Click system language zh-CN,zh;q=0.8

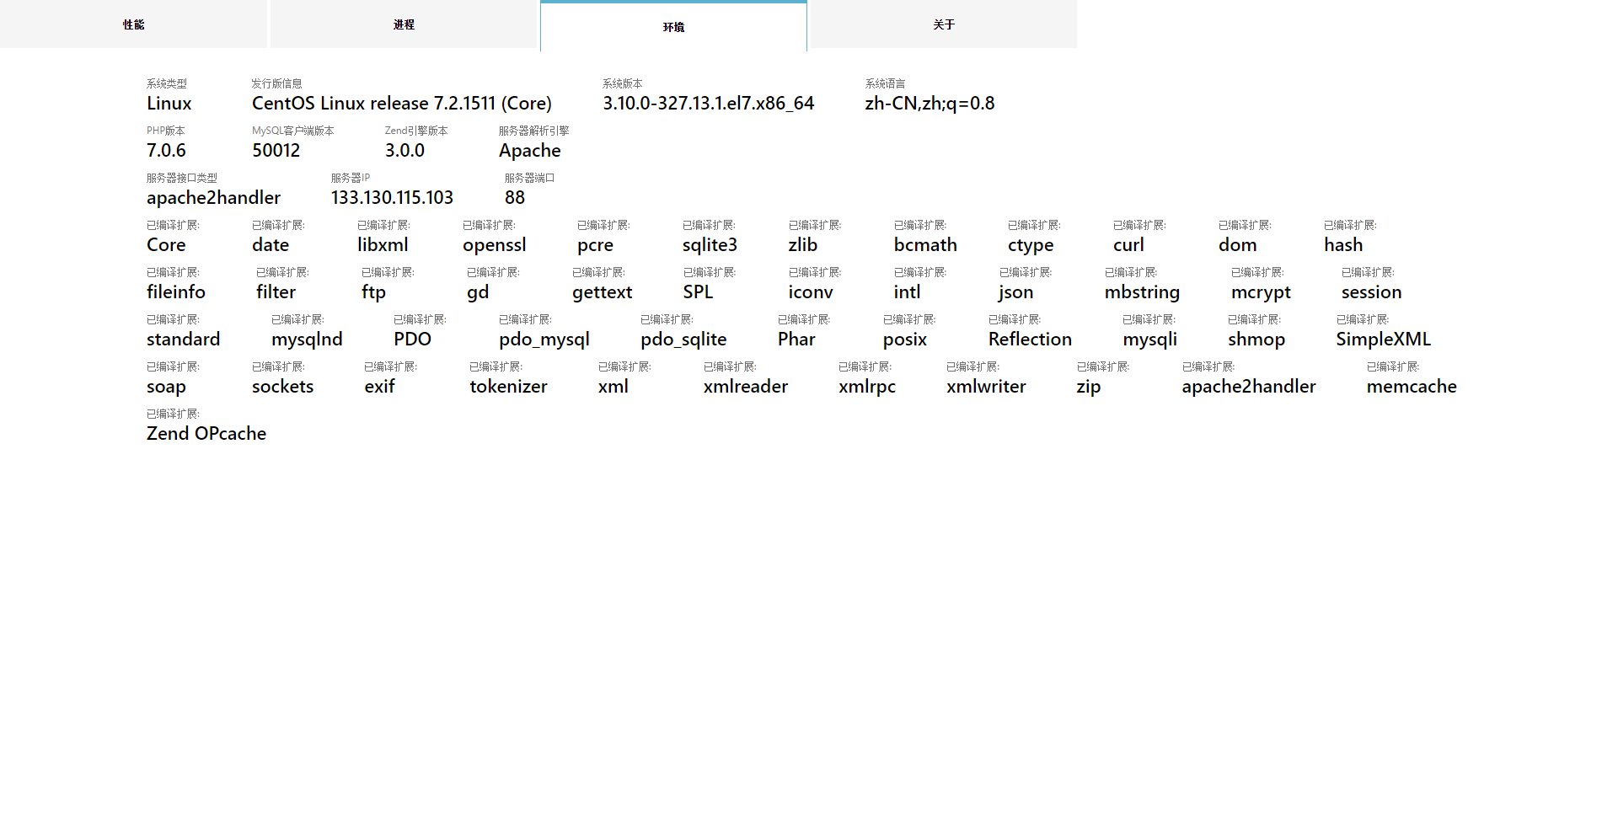tap(930, 104)
